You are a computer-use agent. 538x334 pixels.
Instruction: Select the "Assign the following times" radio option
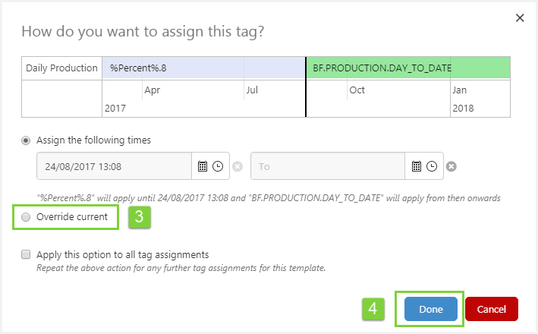click(x=27, y=140)
